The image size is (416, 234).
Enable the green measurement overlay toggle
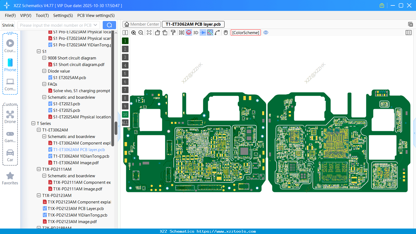210,32
